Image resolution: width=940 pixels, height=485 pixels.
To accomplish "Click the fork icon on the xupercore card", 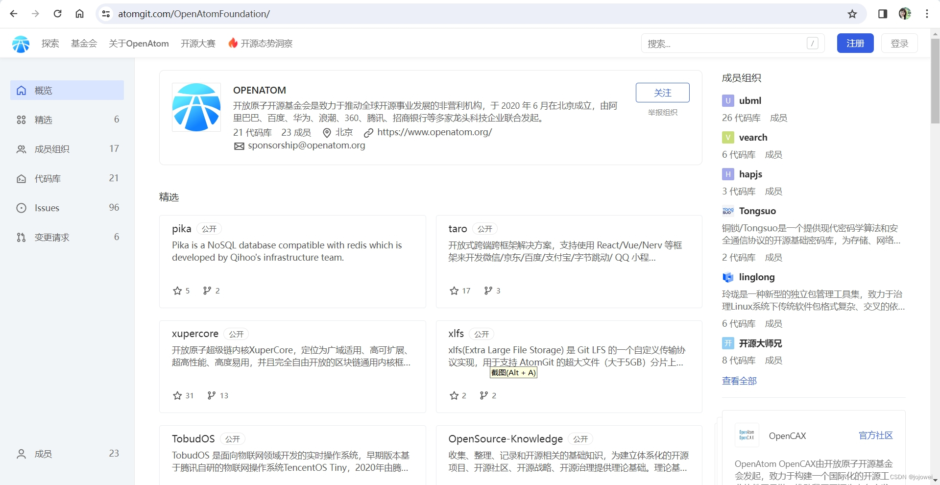I will (211, 395).
